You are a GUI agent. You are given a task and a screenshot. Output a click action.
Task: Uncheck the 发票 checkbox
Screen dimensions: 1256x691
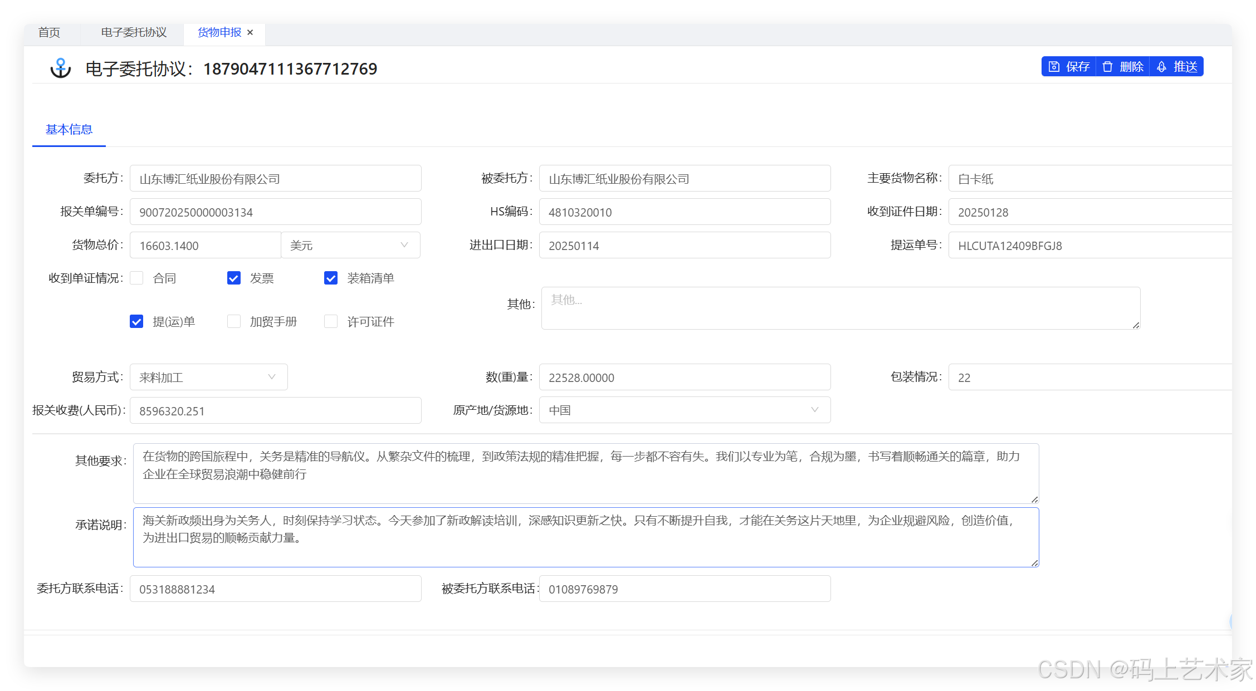click(234, 278)
